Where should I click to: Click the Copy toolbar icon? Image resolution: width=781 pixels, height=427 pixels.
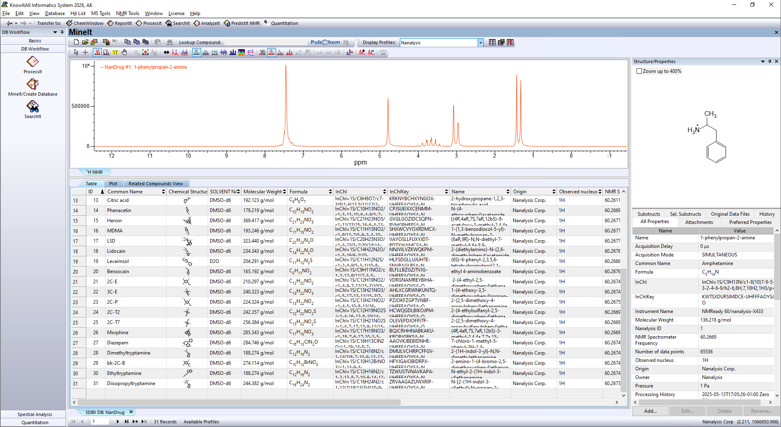(x=127, y=42)
